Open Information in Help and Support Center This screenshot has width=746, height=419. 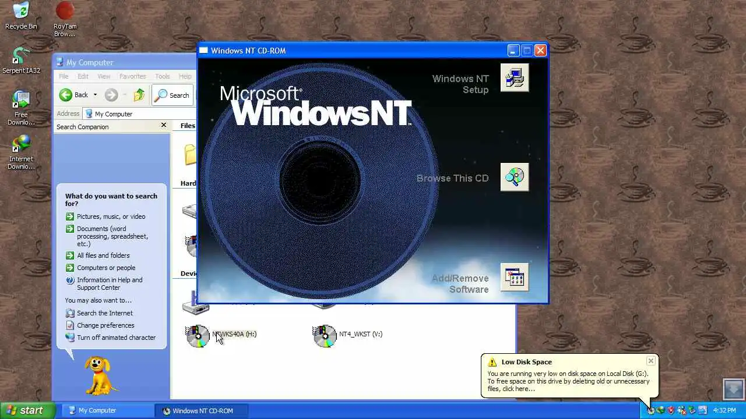click(x=104, y=283)
